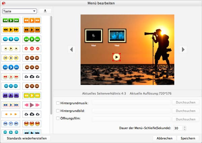Screen dimensions: 202x143
Task: Click the Titel1 video thumbnail
Action: tap(93, 35)
